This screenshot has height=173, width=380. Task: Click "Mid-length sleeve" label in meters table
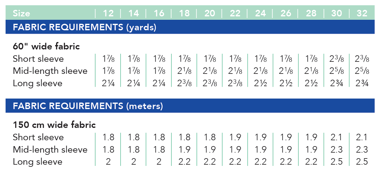click(50, 150)
